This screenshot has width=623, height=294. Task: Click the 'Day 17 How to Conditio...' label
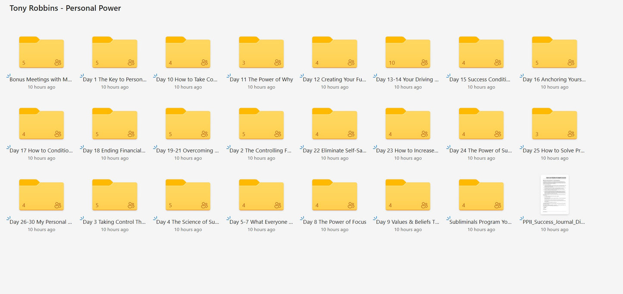tap(41, 150)
